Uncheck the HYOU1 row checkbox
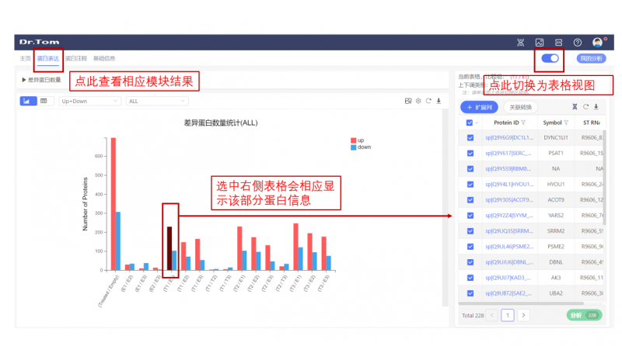622x346 pixels. click(470, 184)
